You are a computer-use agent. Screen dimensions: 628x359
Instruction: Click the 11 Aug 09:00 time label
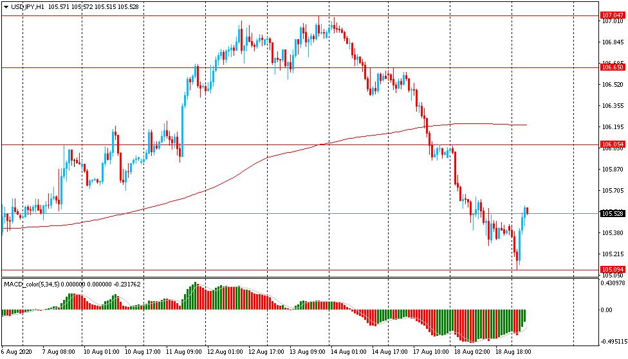click(x=184, y=352)
